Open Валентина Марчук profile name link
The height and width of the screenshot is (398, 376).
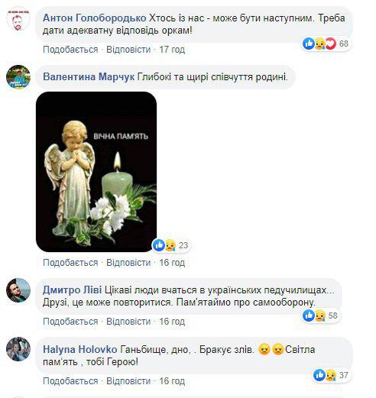[89, 76]
